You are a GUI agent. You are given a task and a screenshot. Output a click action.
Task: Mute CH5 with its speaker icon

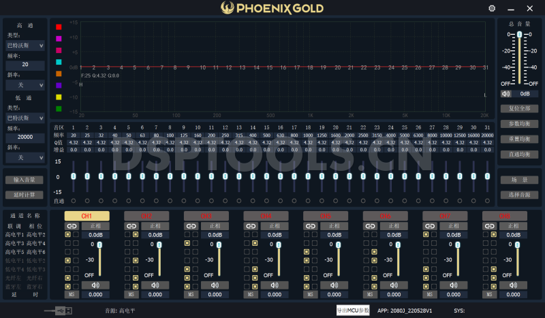(334, 285)
